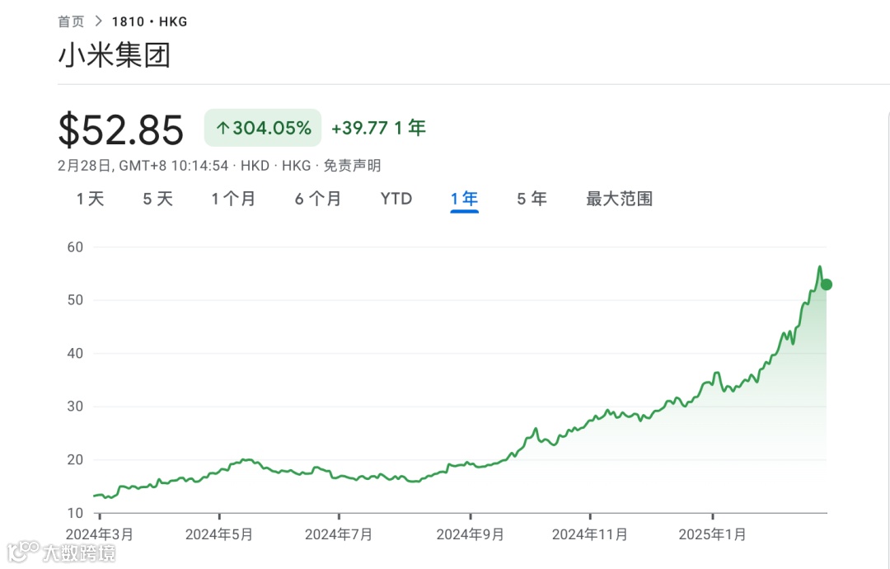
Task: Click the 304.05% gain badge
Action: (x=263, y=128)
